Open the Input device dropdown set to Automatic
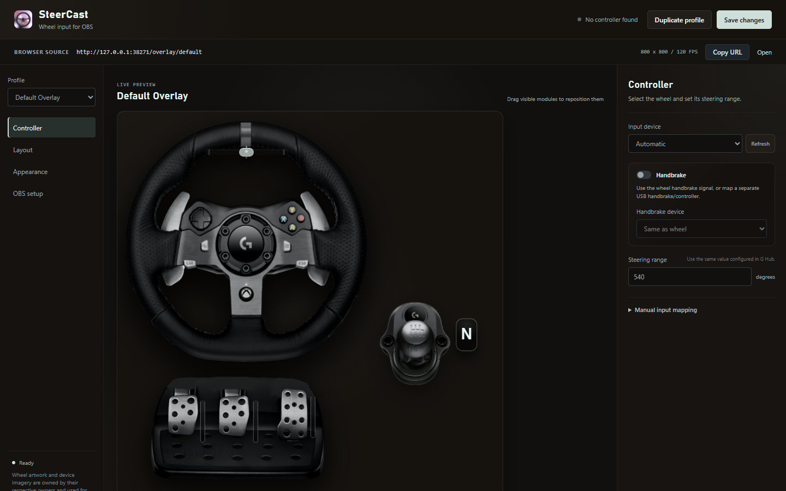 (x=685, y=143)
